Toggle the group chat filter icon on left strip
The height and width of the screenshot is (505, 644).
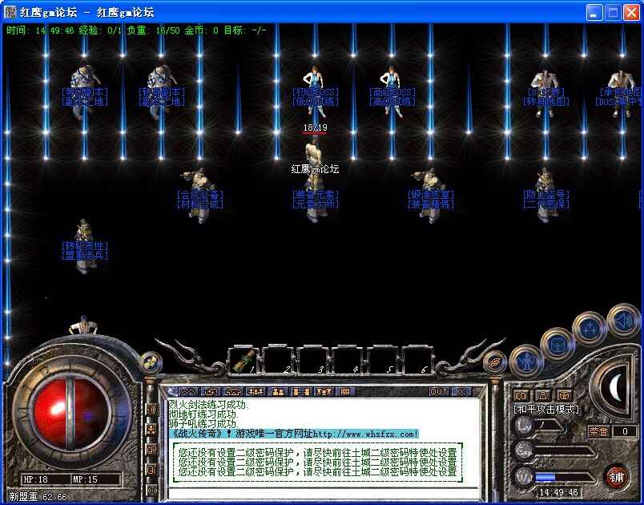click(x=151, y=429)
